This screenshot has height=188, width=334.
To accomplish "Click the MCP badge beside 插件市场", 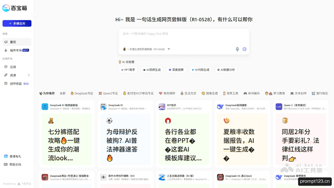I will click(26, 50).
